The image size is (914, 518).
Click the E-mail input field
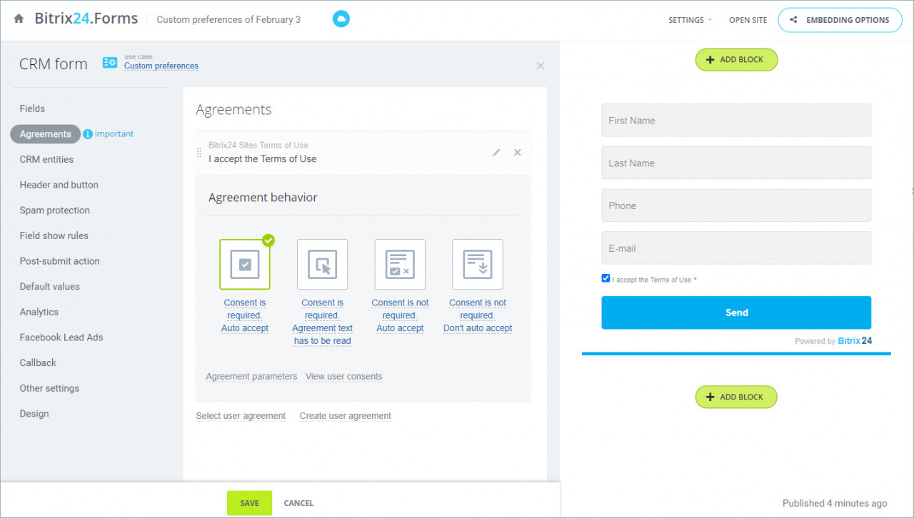736,248
